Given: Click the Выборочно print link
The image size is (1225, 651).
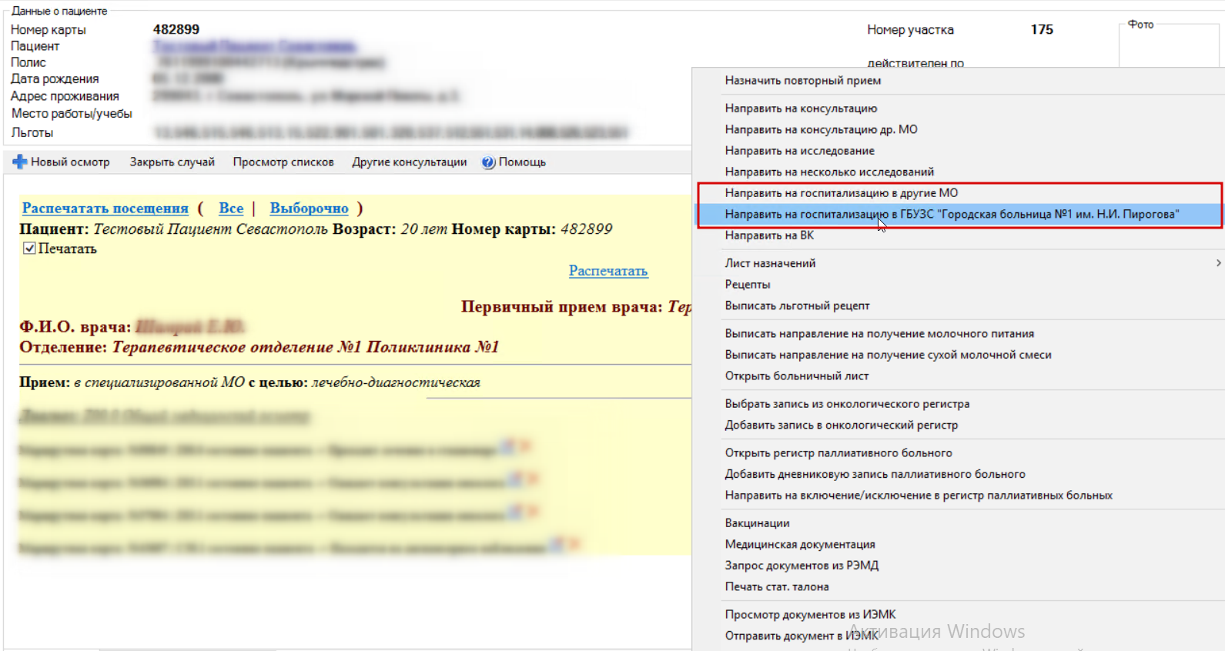Looking at the screenshot, I should (x=309, y=208).
